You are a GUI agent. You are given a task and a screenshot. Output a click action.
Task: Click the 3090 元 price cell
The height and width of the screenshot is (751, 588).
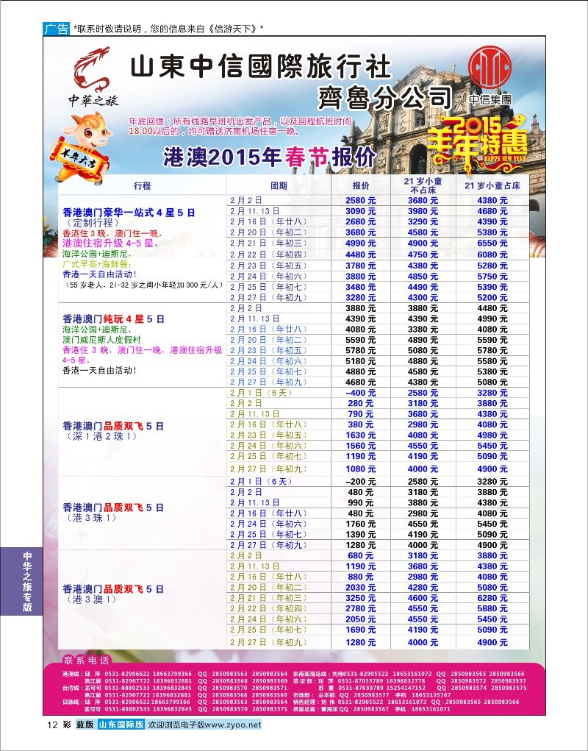(x=361, y=211)
